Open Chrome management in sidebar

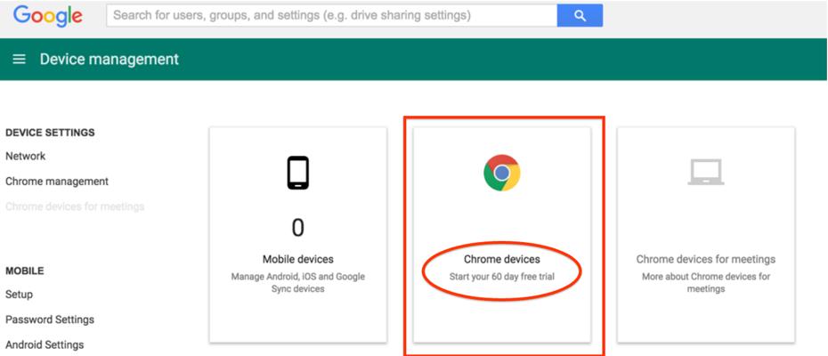[57, 182]
